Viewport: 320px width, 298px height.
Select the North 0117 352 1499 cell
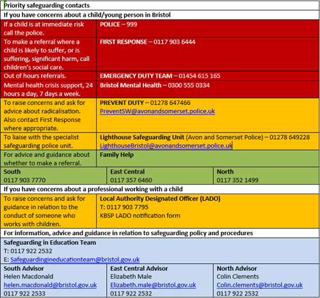coord(266,176)
